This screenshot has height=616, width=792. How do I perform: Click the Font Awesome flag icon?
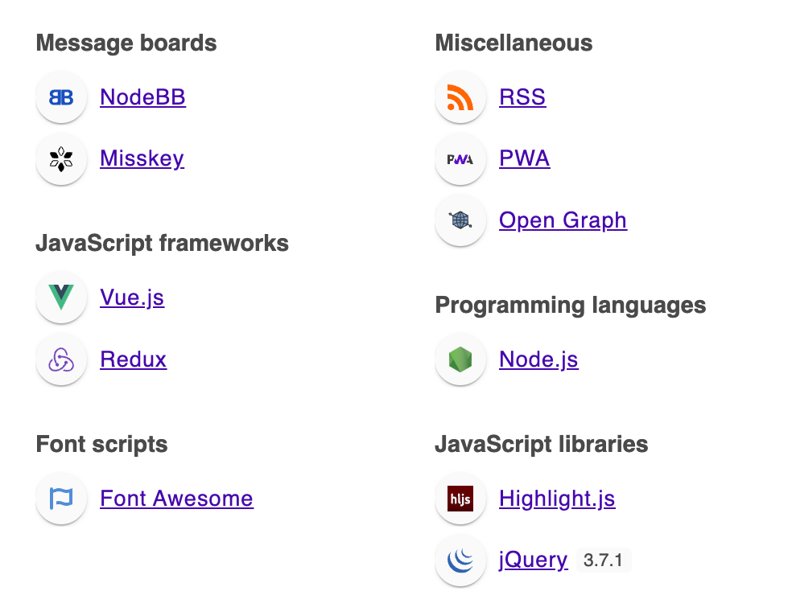(x=61, y=499)
